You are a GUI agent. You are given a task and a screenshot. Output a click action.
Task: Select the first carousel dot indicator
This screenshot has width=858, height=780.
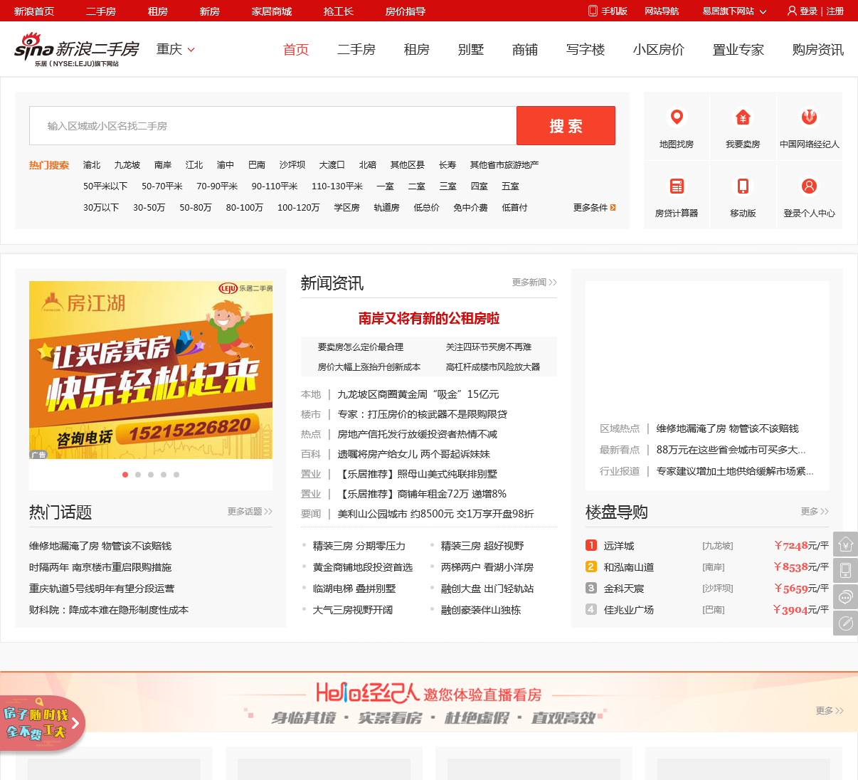coord(125,475)
